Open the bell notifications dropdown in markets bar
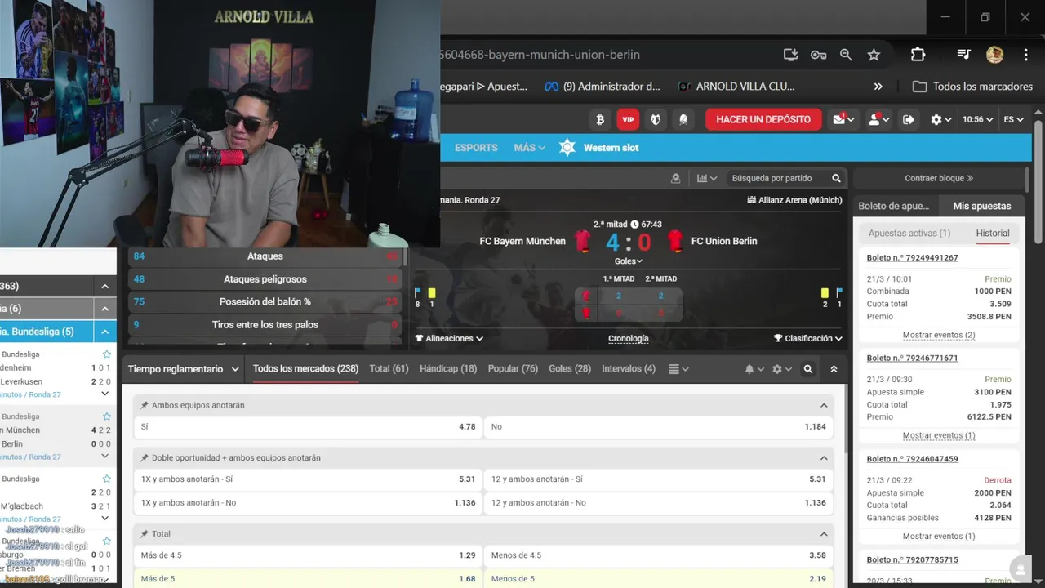 coord(754,369)
